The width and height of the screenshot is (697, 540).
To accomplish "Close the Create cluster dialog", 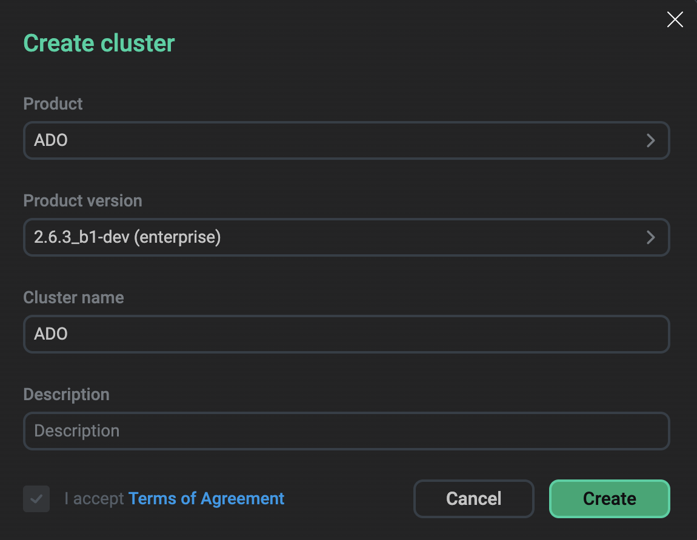I will tap(675, 19).
